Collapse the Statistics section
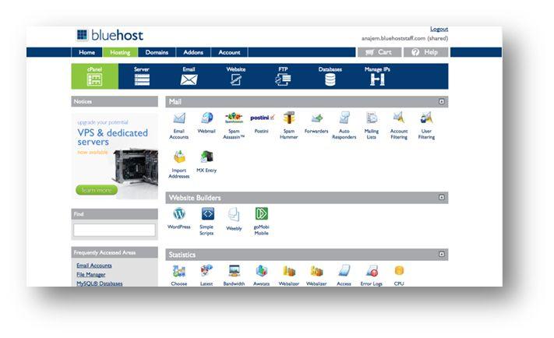Viewport: 554px width, 338px height. 441,255
